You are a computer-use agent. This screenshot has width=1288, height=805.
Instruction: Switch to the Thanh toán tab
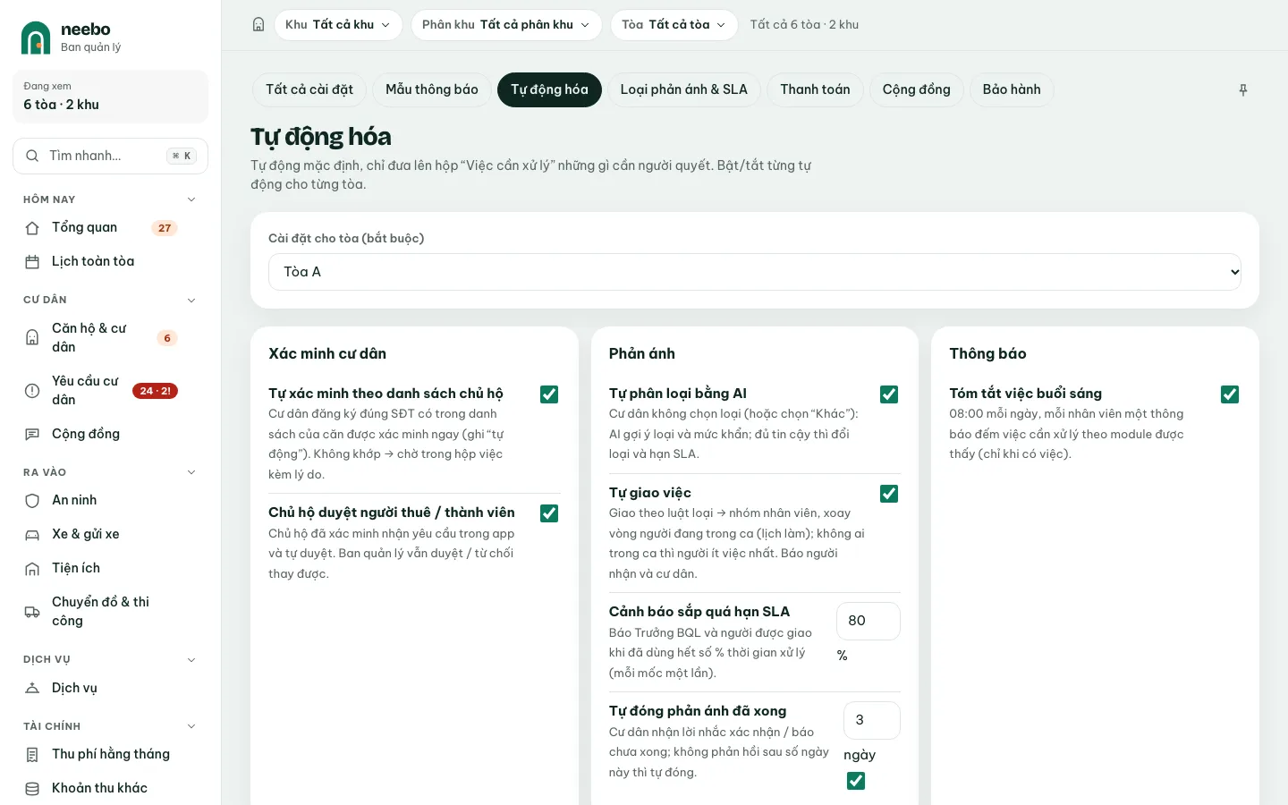point(815,89)
